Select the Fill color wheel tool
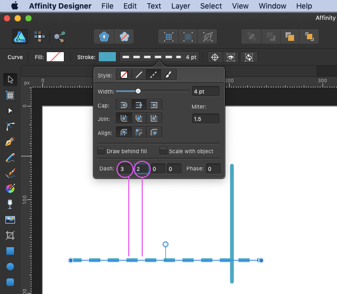The image size is (337, 294). pos(10,189)
